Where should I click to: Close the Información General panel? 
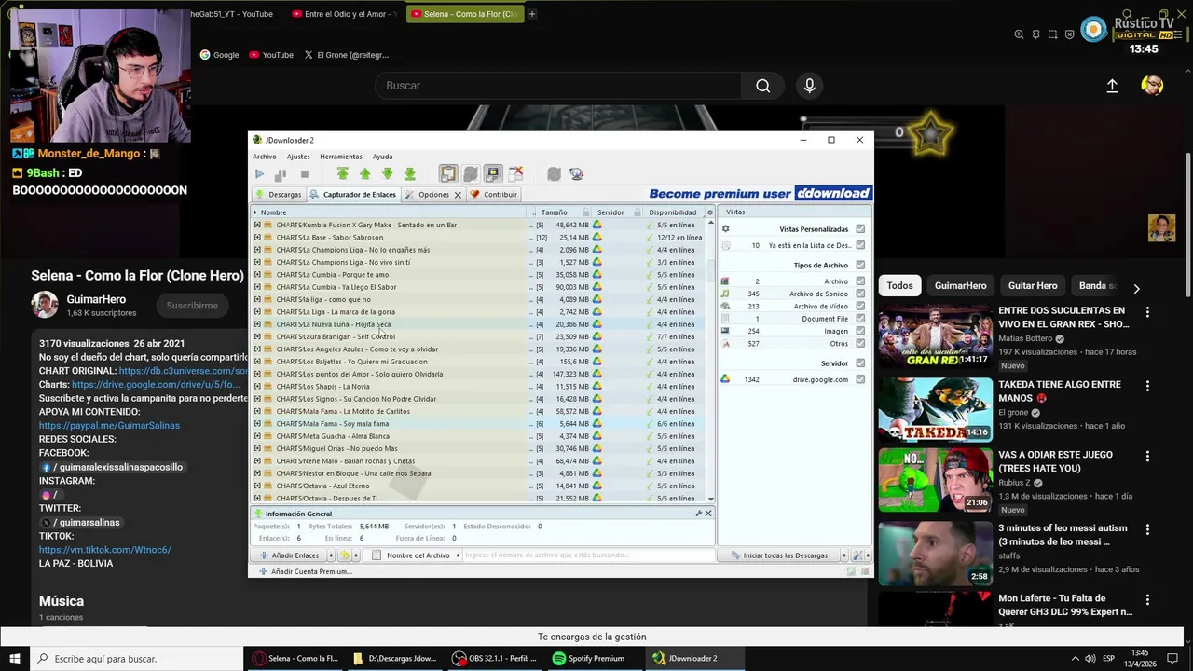click(x=708, y=514)
